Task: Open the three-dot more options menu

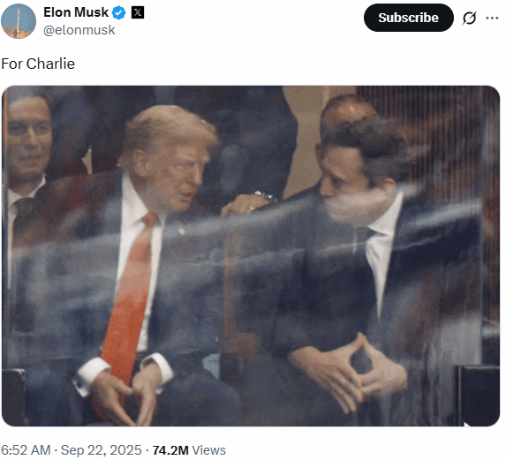Action: (492, 18)
